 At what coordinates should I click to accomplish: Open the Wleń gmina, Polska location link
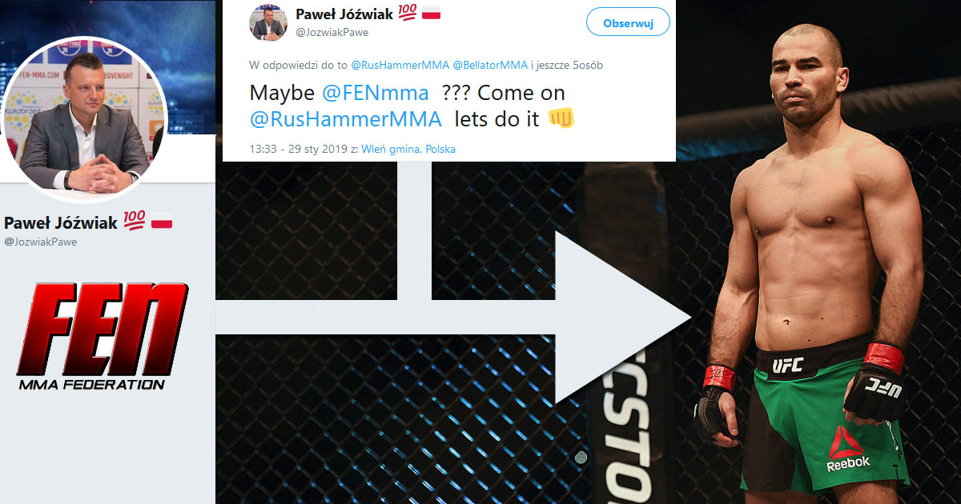pyautogui.click(x=408, y=149)
